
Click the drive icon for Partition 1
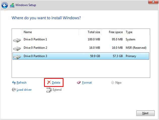17,40
